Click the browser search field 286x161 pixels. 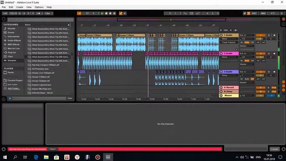click(x=41, y=20)
